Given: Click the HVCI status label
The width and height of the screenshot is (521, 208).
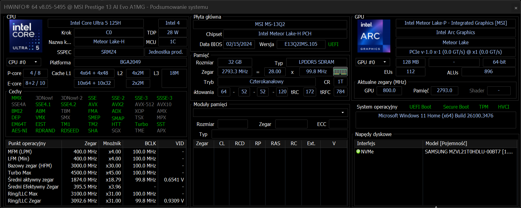Looking at the screenshot, I should tap(503, 107).
